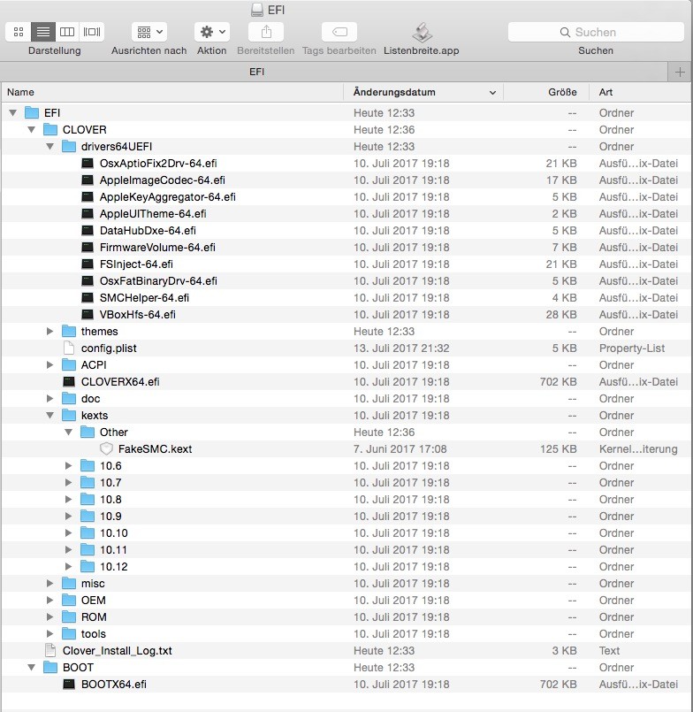Expand the ACPI folder
Screen dimensions: 693x712
(x=49, y=364)
